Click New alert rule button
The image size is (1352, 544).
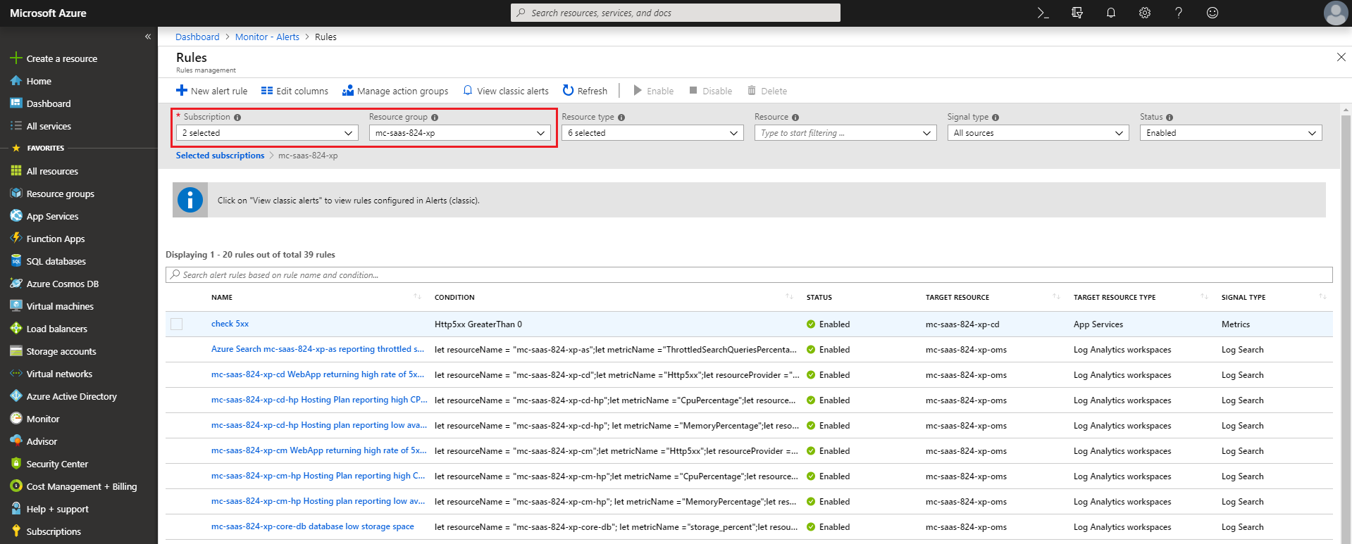pyautogui.click(x=211, y=91)
